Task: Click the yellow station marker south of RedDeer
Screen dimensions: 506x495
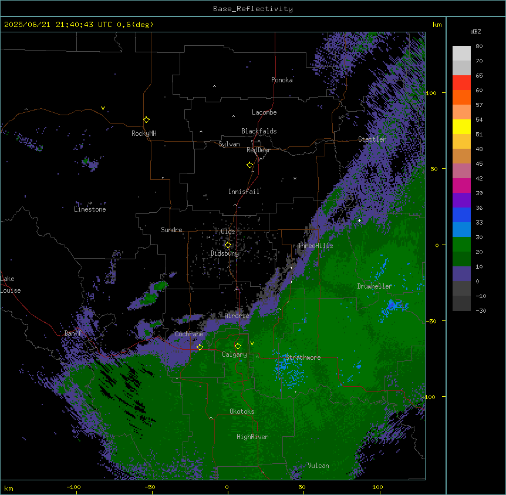Action: 250,165
